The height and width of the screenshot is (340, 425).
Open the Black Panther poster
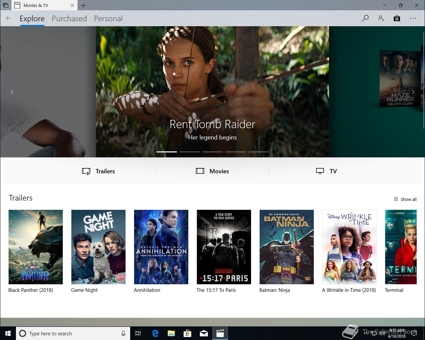click(36, 247)
